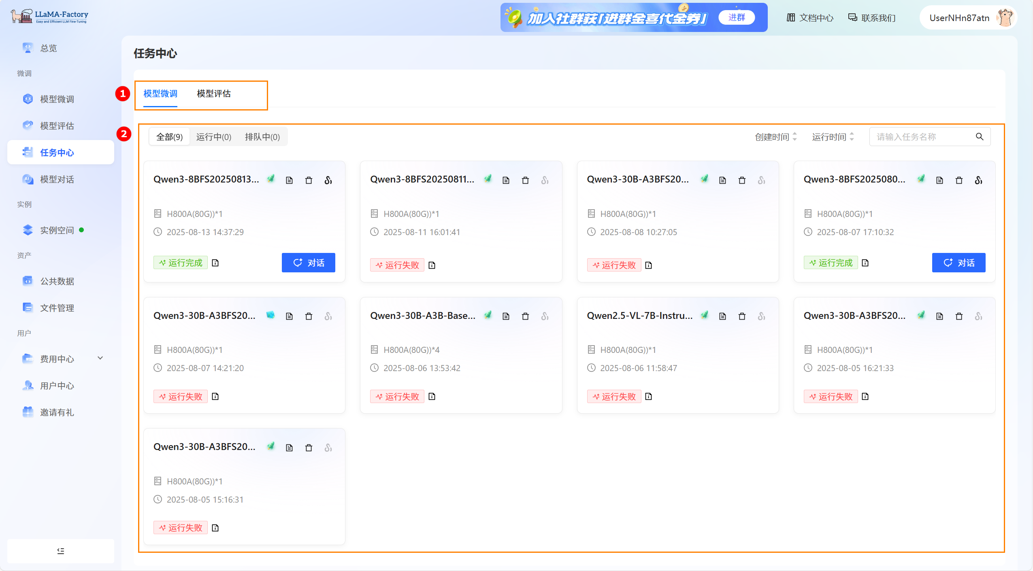Viewport: 1033px width, 571px height.
Task: Open details document icon on Qwen3-8BFS20250811 card
Action: pyautogui.click(x=506, y=180)
